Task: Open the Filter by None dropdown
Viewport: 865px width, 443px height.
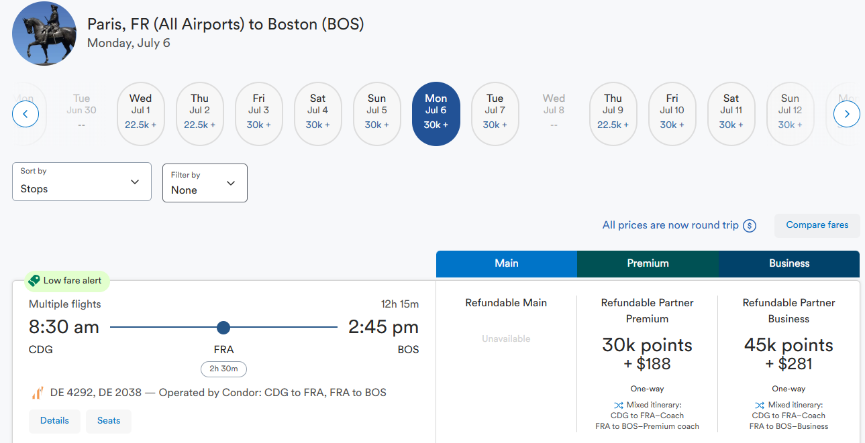Action: pos(205,183)
